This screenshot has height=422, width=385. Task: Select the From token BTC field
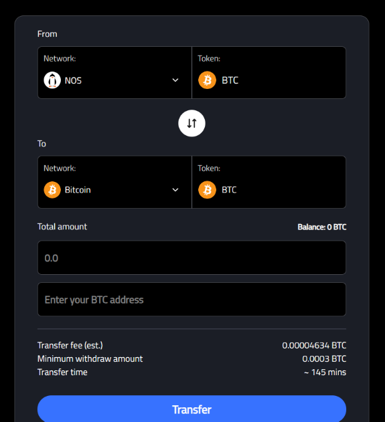[269, 73]
